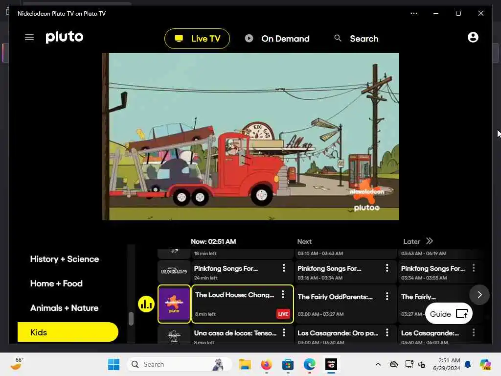The height and width of the screenshot is (376, 501).
Task: Select the Spanish Nickelodeon channel logo
Action: pos(174,335)
